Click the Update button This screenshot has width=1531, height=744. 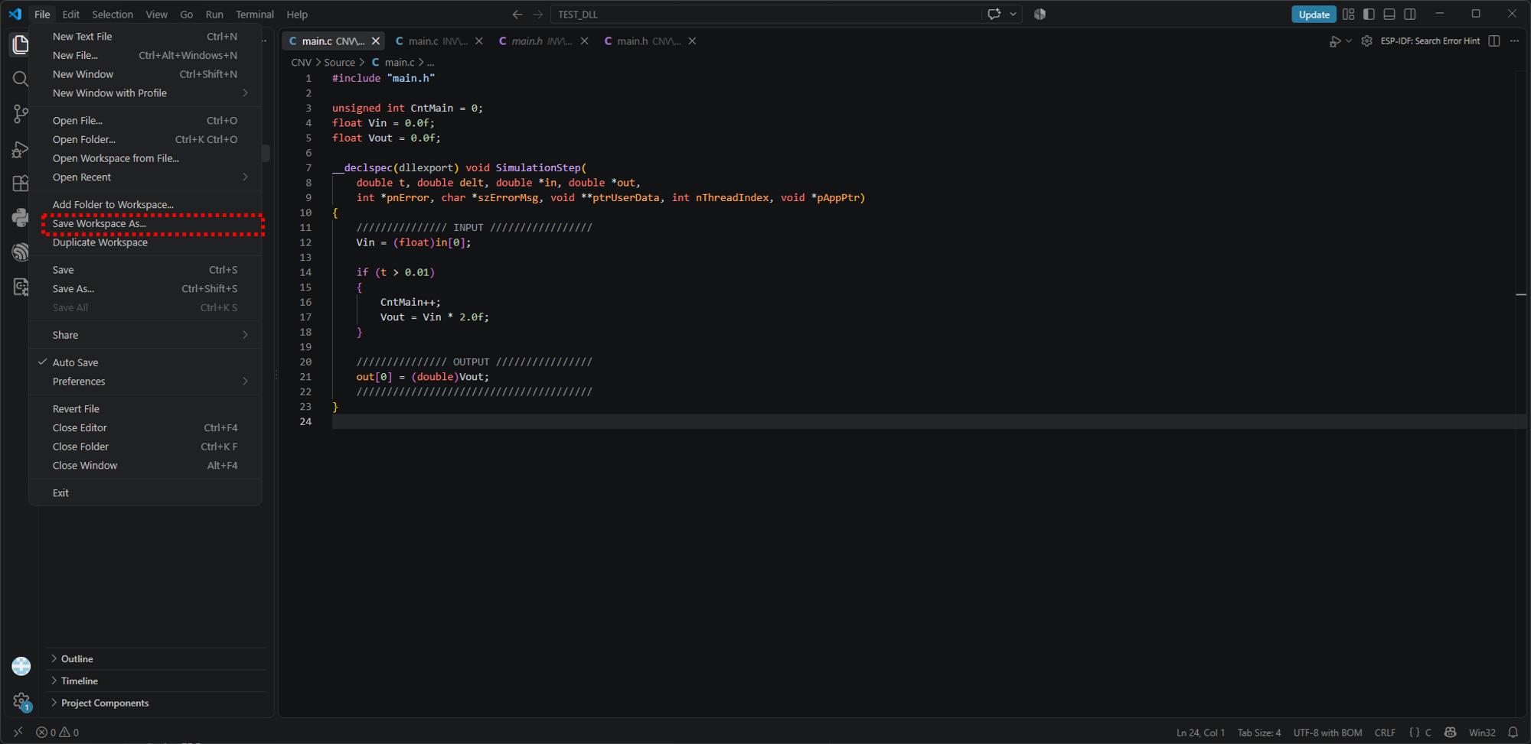point(1314,15)
